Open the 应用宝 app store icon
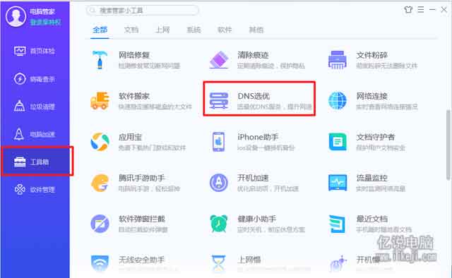The image size is (452, 278). click(100, 142)
